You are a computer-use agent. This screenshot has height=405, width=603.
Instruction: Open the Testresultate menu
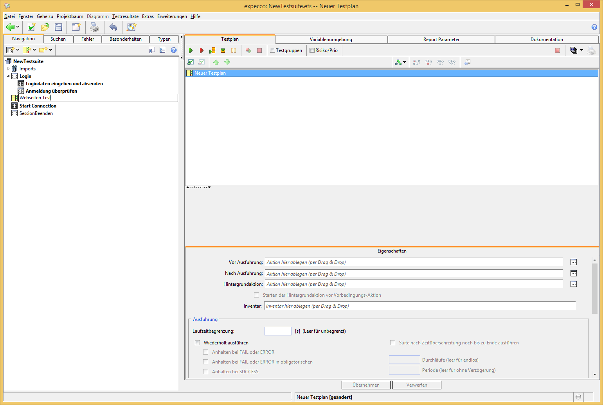(125, 16)
